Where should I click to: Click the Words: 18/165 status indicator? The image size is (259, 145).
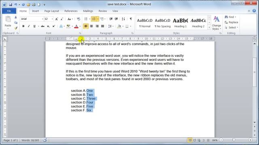pos(30,140)
